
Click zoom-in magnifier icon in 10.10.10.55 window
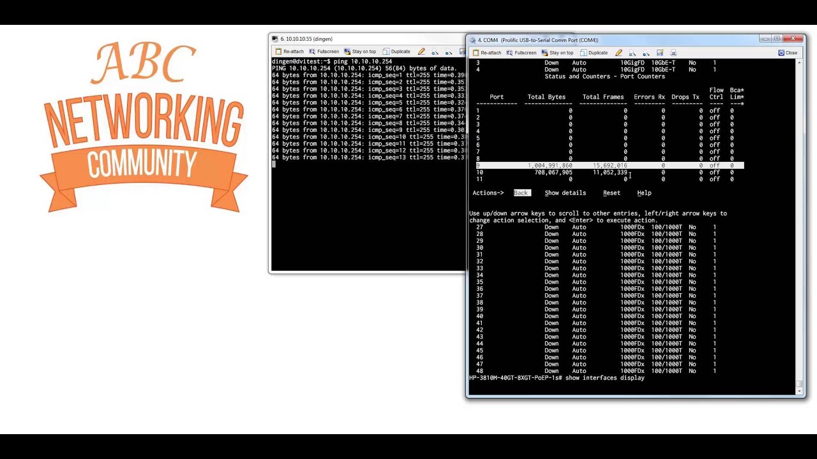pyautogui.click(x=435, y=52)
